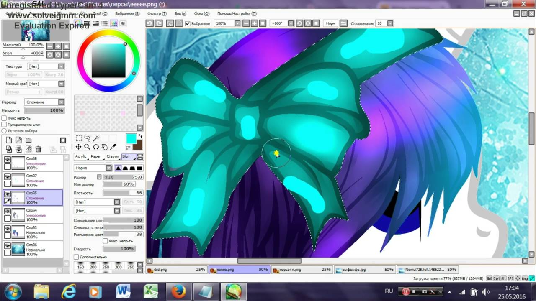536x301 pixels.
Task: Adjust the Плотность density slider
Action: click(123, 193)
